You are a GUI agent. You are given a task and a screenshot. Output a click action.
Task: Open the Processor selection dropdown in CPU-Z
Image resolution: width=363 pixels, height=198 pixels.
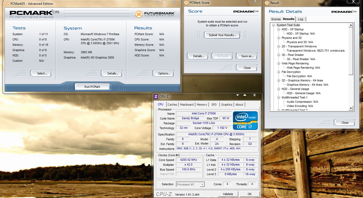pos(202,184)
